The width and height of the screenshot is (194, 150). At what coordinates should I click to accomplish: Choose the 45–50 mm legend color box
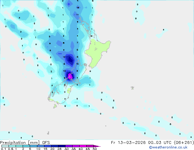pos(90,146)
